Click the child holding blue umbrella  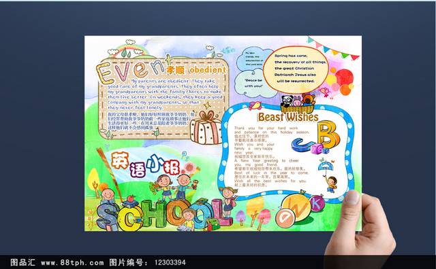[328, 176]
